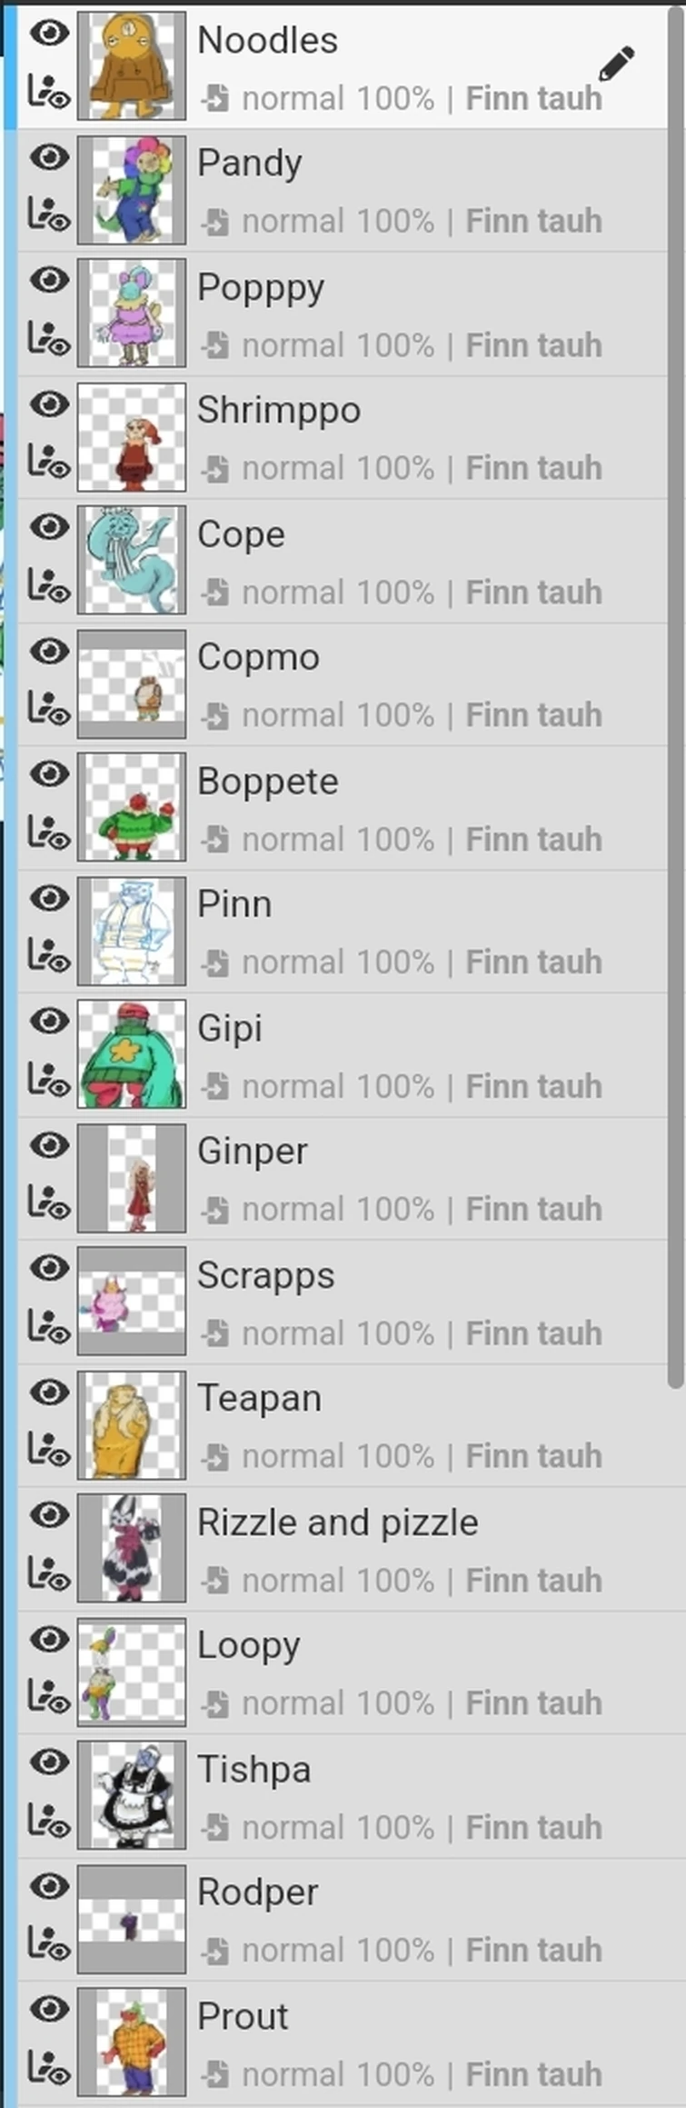This screenshot has width=686, height=2108.
Task: Open blend mode options for Pinn layer
Action: coord(215,962)
